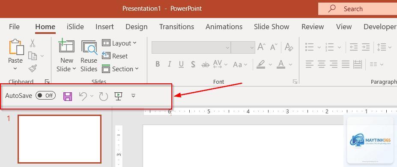The image size is (397, 167).
Task: Justify text alignment
Action: click(x=345, y=64)
